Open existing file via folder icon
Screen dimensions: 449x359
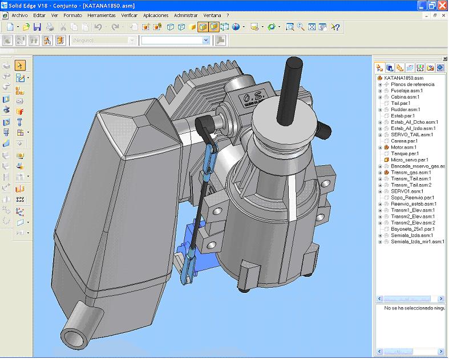coord(26,27)
